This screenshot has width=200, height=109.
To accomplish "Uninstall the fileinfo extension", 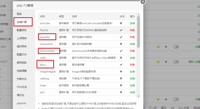I will click(x=132, y=30).
